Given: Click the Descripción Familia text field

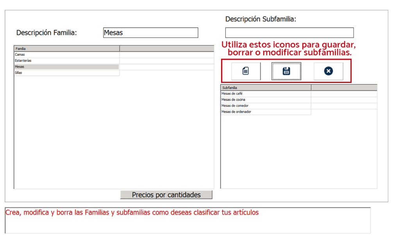Looking at the screenshot, I should pos(150,33).
